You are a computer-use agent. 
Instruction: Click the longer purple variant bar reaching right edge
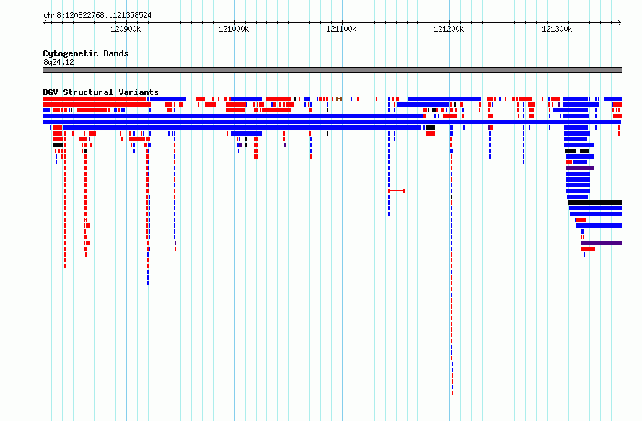click(x=601, y=243)
